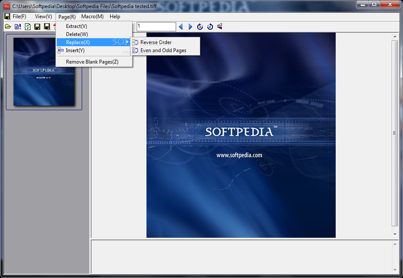Click the document with exclamation mark icon
Viewport: 403px width, 278px height.
click(18, 27)
